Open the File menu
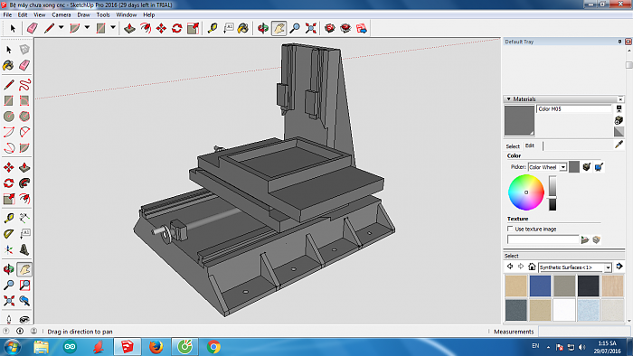633x356 pixels. pos(7,14)
